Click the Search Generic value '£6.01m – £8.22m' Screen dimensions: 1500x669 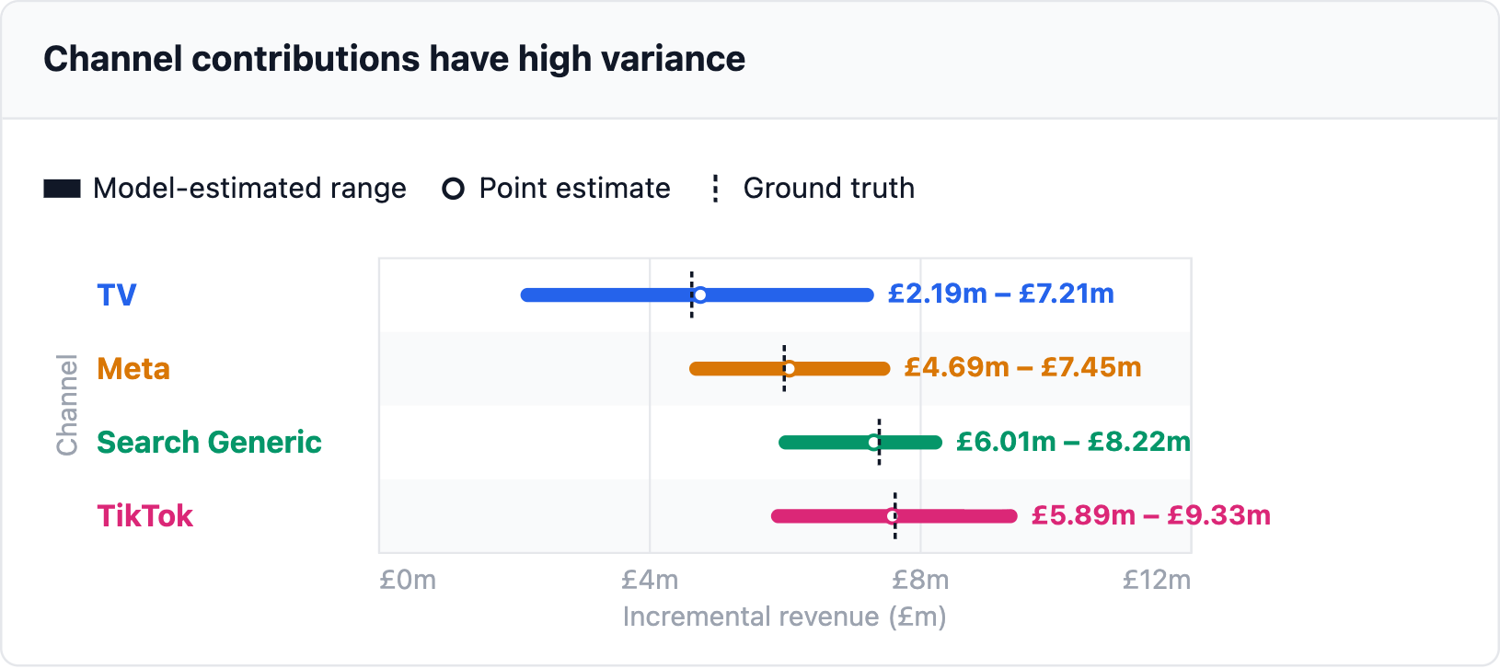click(1073, 443)
